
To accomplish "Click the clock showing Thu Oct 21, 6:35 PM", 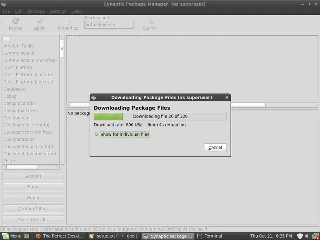I will coord(271,236).
